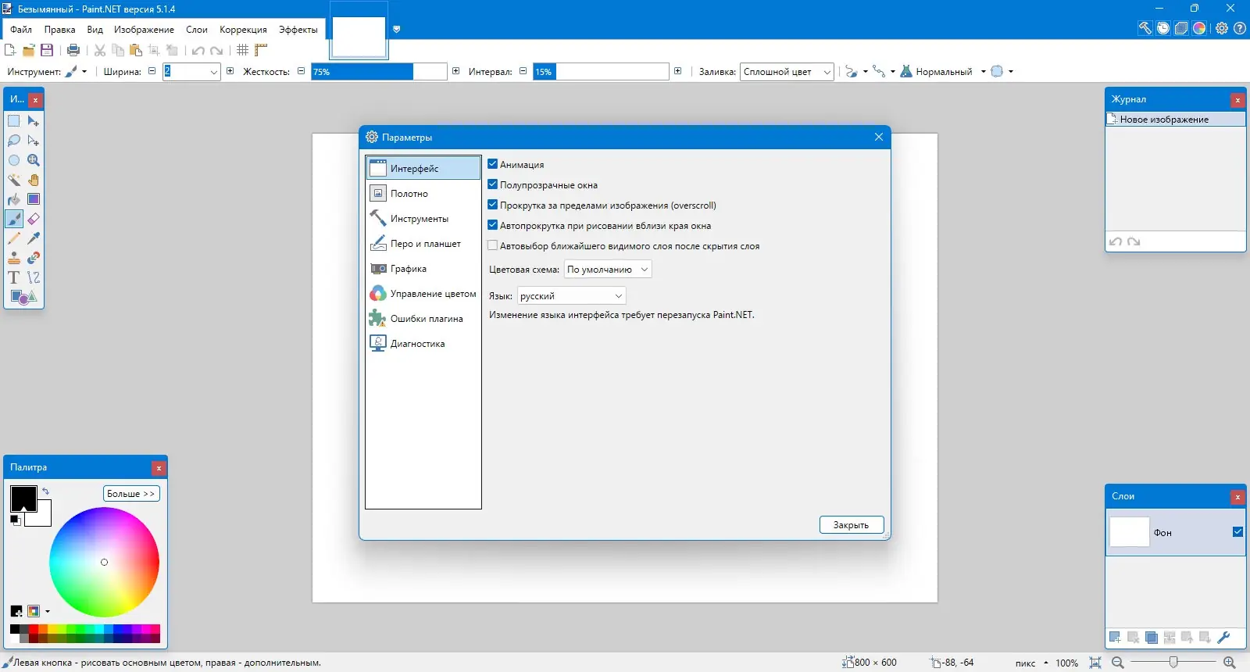This screenshot has height=672, width=1250.
Task: Disable Полупрозрачные окна option
Action: click(x=492, y=184)
